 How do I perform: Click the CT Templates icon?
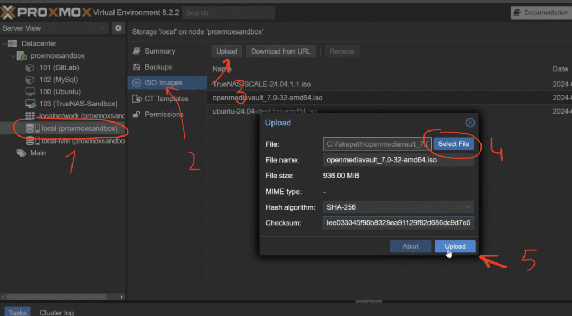137,99
